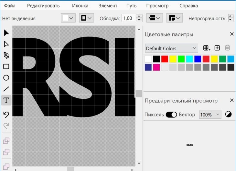Open the Иконка menu
The height and width of the screenshot is (171, 236).
(x=80, y=6)
